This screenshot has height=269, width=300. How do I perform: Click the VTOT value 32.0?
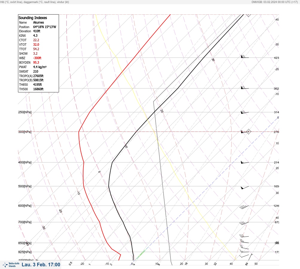(36, 45)
